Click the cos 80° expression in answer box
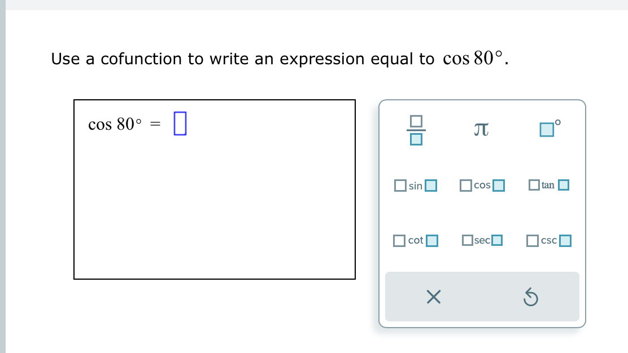Viewport: 628px width, 353px height. coord(115,124)
